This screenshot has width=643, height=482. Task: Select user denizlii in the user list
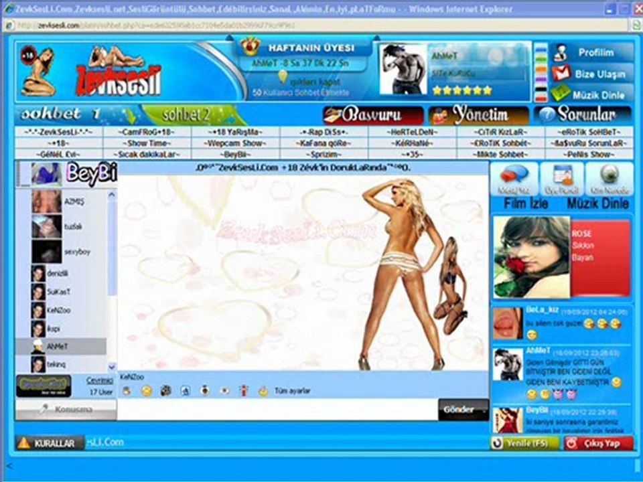coord(61,273)
